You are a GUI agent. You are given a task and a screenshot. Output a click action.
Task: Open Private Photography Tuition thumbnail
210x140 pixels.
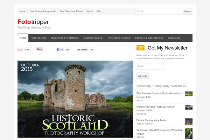[x=189, y=122]
